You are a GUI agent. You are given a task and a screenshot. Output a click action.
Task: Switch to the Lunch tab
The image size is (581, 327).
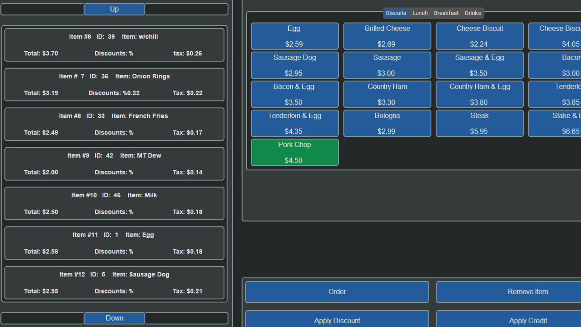tap(420, 13)
